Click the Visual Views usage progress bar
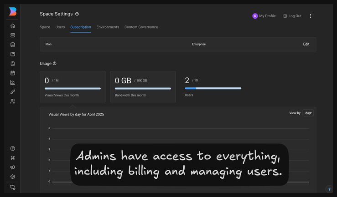 click(x=73, y=89)
